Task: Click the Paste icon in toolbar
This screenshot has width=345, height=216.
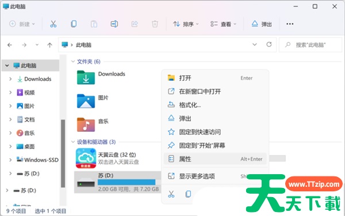Action: pyautogui.click(x=94, y=24)
